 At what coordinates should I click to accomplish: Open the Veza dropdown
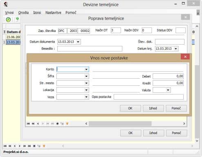click(86, 97)
